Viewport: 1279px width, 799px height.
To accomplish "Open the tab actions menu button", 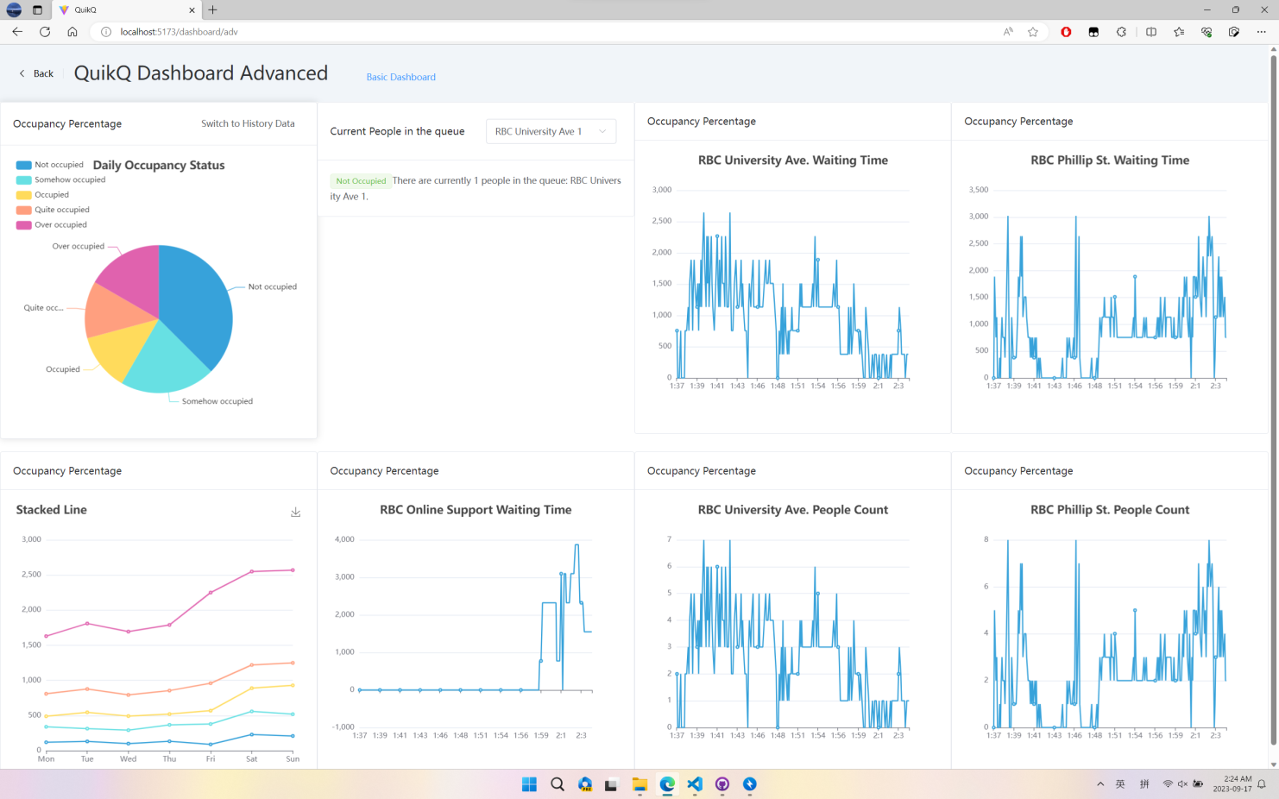I will (x=37, y=10).
